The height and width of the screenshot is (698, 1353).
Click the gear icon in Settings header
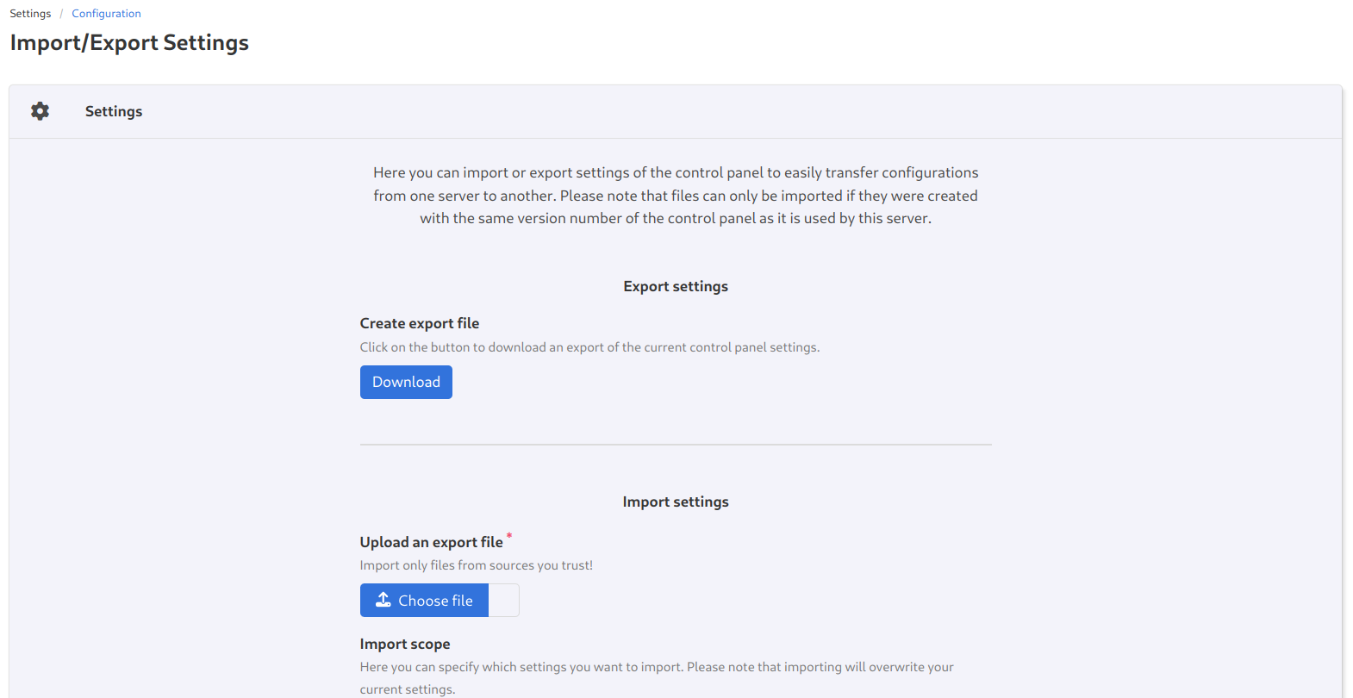coord(40,111)
